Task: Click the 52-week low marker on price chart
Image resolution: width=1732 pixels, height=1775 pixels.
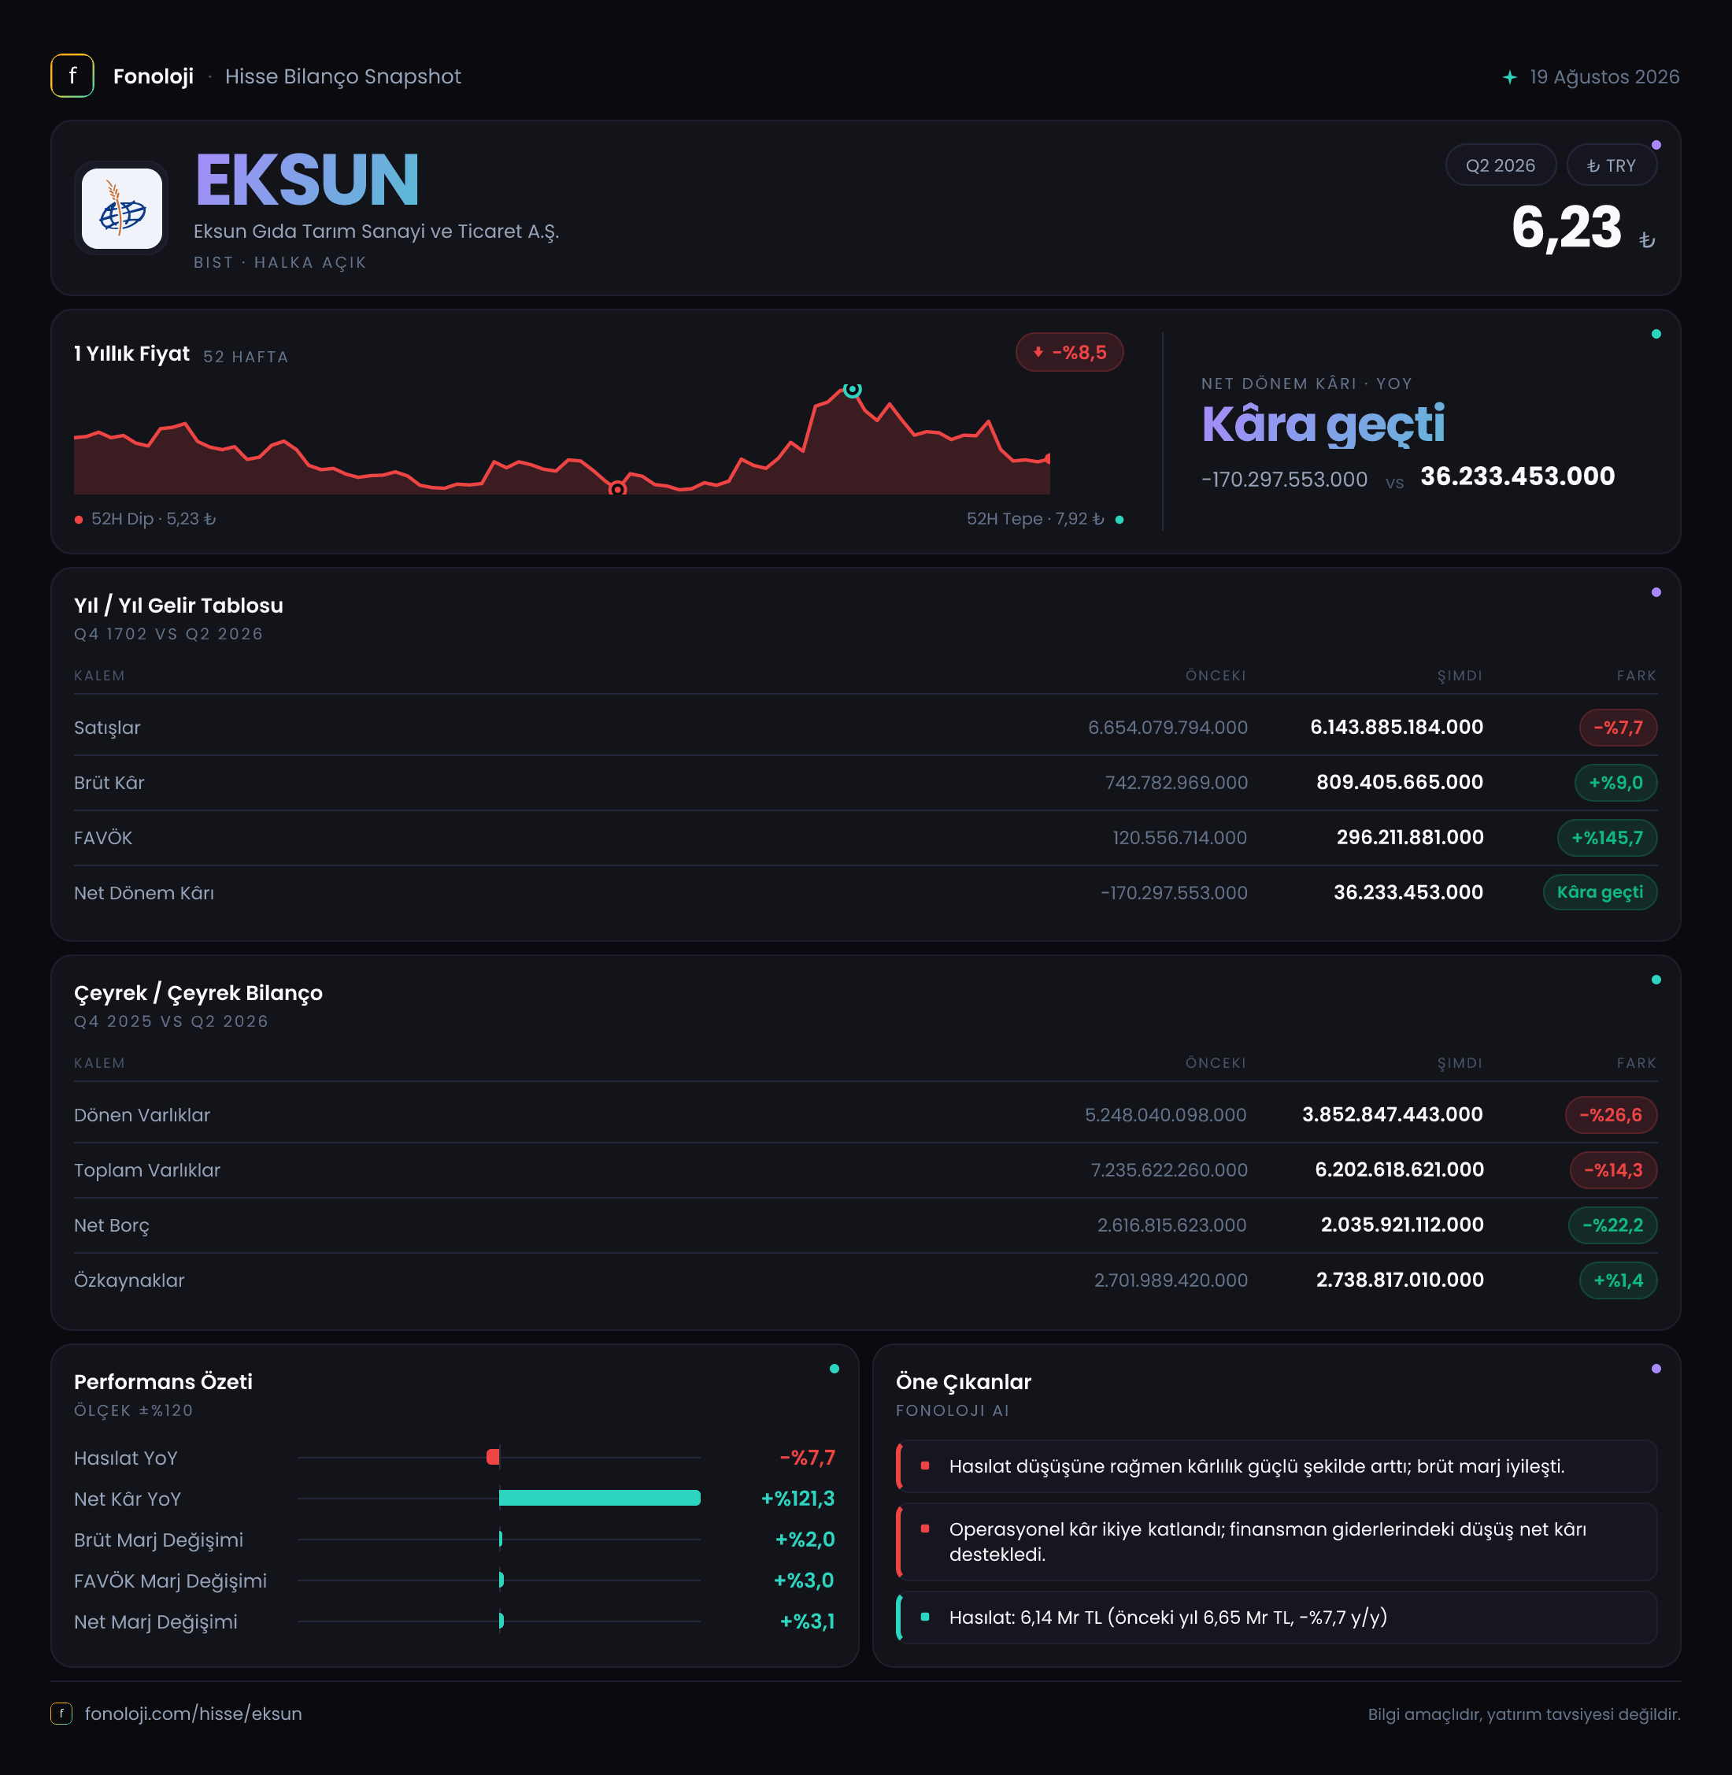Action: (x=618, y=490)
